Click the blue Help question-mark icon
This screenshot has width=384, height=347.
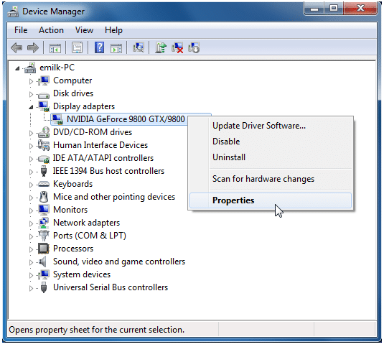[x=100, y=47]
